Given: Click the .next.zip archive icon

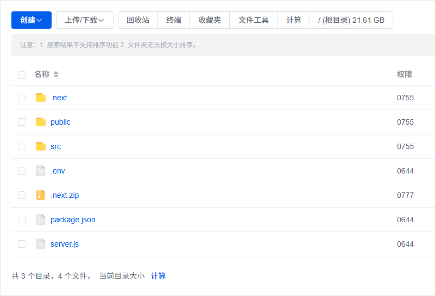Looking at the screenshot, I should (x=41, y=195).
